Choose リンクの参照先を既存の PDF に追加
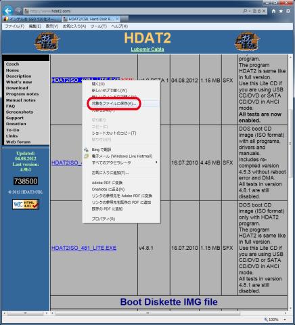This screenshot has height=325, width=295. pos(121,202)
